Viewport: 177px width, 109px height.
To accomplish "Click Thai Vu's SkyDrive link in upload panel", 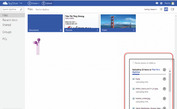I will [x=146, y=71].
